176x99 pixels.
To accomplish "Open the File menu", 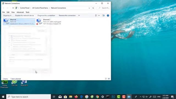I will pyautogui.click(x=4, y=12).
